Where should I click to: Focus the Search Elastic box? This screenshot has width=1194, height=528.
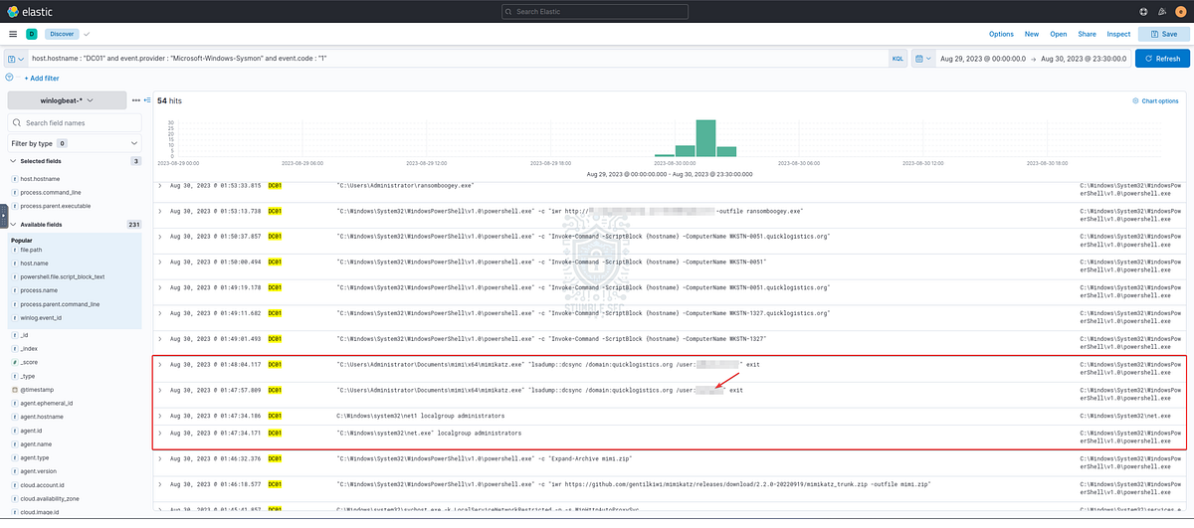pos(596,11)
